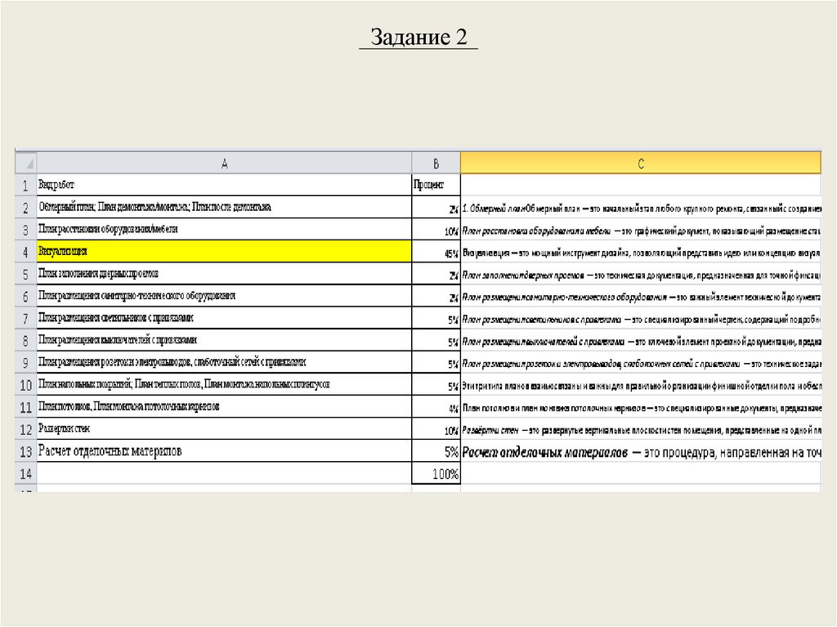Screen dimensions: 837x627
Task: Click description starting 'Визуализация — это мощный инструмент'
Action: click(x=641, y=252)
